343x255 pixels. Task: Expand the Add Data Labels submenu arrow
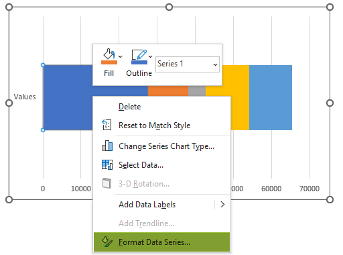222,205
